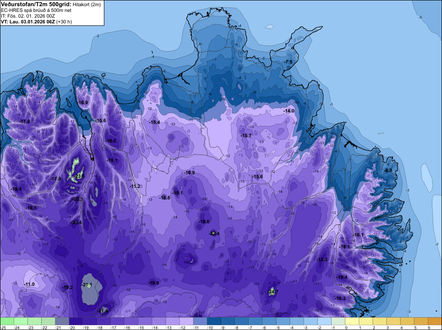Click the -22.4 temperature label
Screen dimensions: 442x330
pos(214,233)
